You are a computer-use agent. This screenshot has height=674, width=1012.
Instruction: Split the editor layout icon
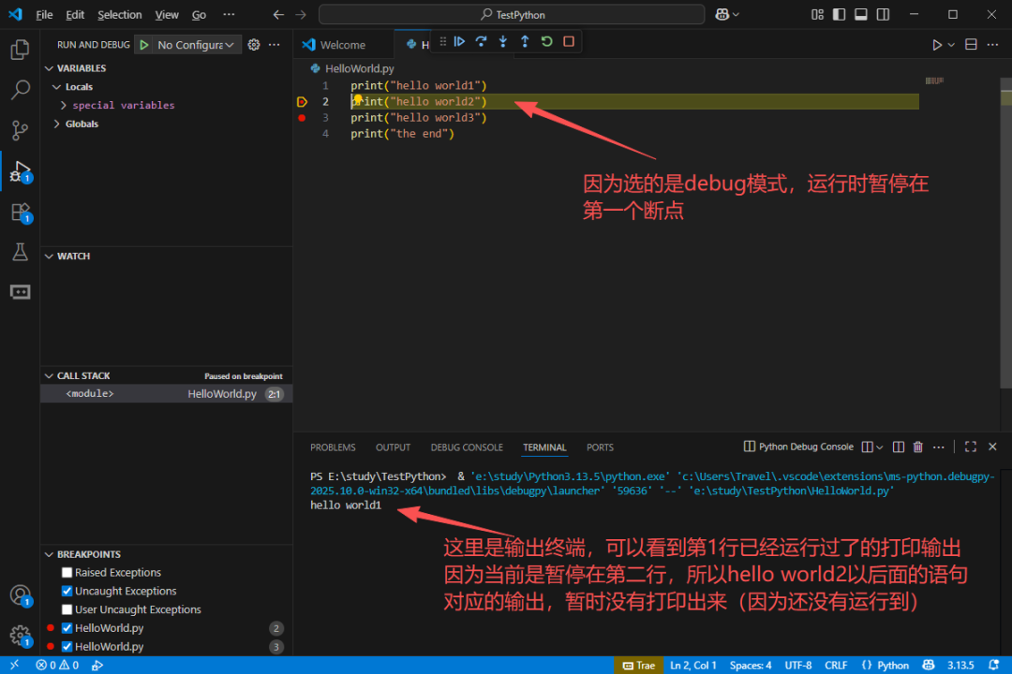pyautogui.click(x=971, y=45)
